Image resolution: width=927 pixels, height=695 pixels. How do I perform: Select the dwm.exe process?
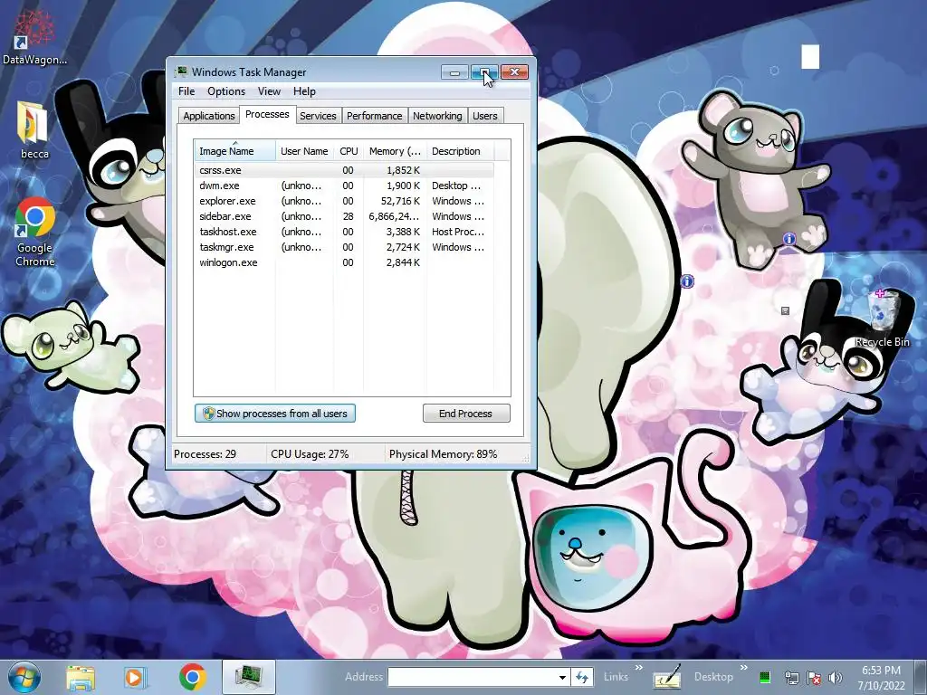click(344, 186)
